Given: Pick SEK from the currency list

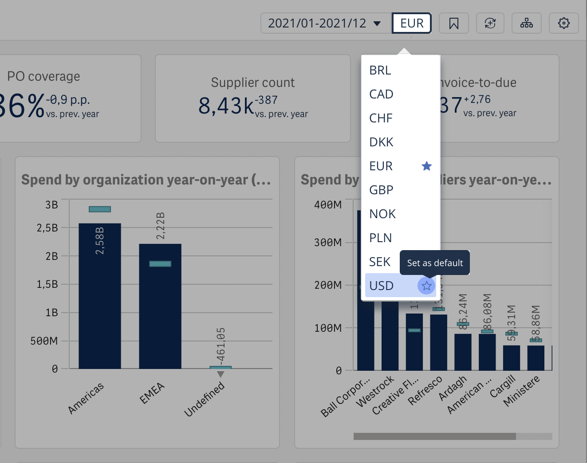Looking at the screenshot, I should pos(380,262).
